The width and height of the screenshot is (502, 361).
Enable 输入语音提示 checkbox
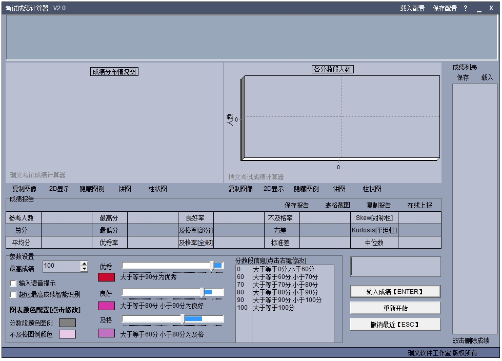(x=13, y=283)
